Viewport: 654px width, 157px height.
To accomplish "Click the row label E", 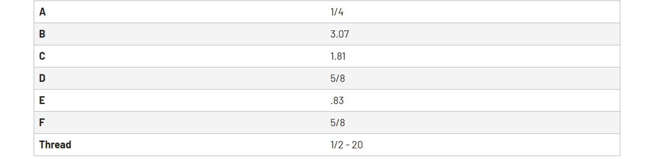I will pos(42,100).
